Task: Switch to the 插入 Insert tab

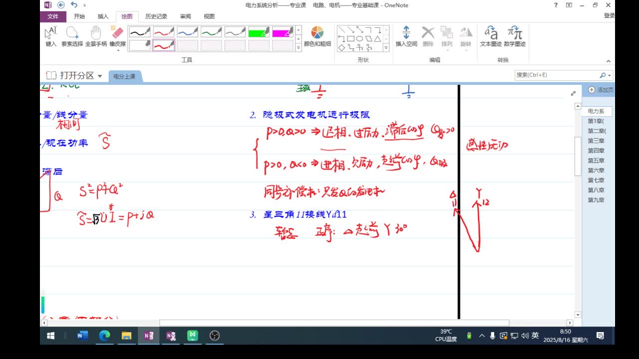Action: click(x=103, y=16)
